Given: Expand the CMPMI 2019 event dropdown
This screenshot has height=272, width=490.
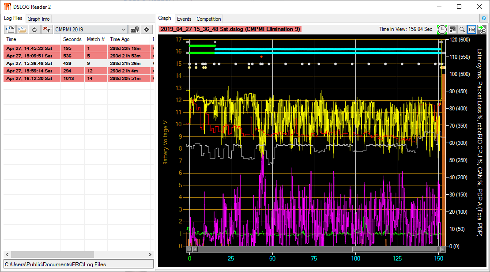Looking at the screenshot, I should click(124, 30).
